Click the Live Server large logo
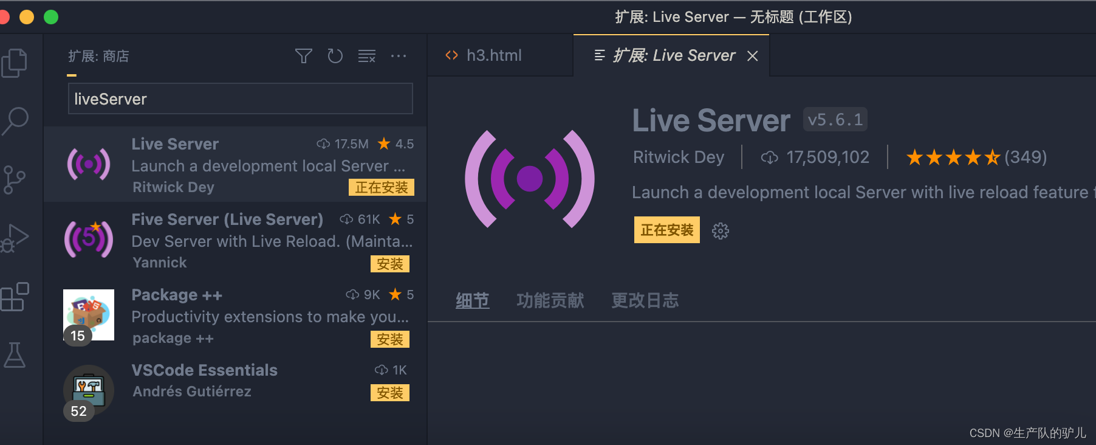The height and width of the screenshot is (445, 1096). pyautogui.click(x=530, y=179)
